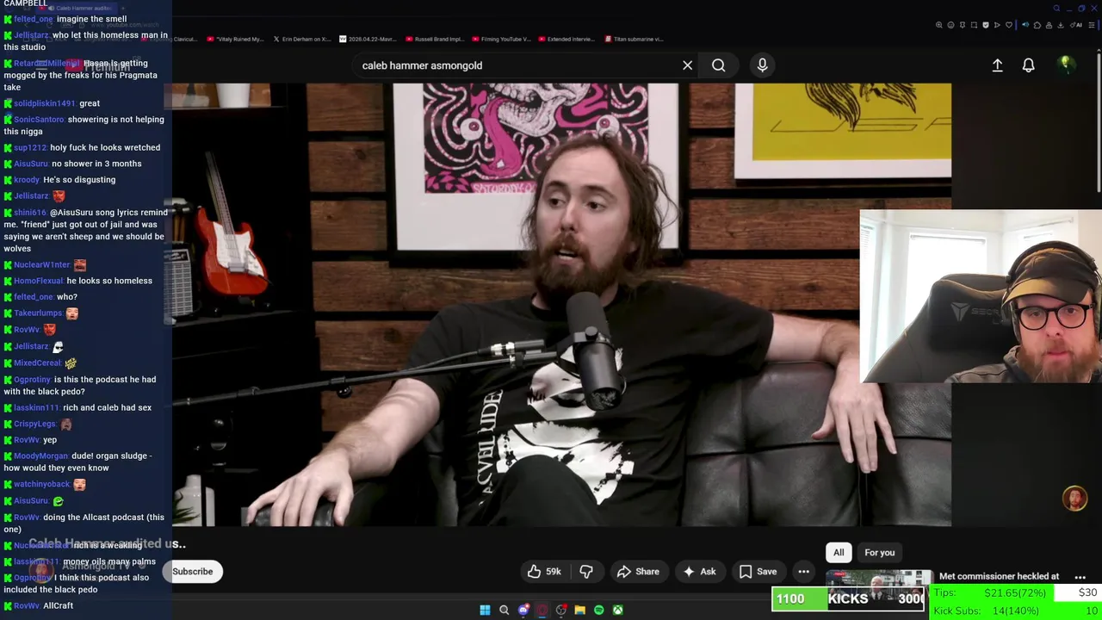Open the browser account profile icon
This screenshot has width=1102, height=620.
click(x=1049, y=25)
